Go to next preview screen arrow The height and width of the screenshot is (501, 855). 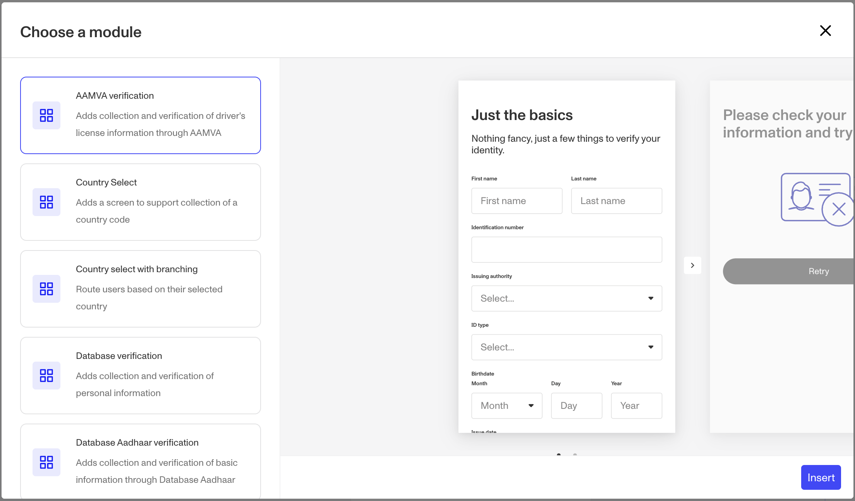(x=692, y=265)
